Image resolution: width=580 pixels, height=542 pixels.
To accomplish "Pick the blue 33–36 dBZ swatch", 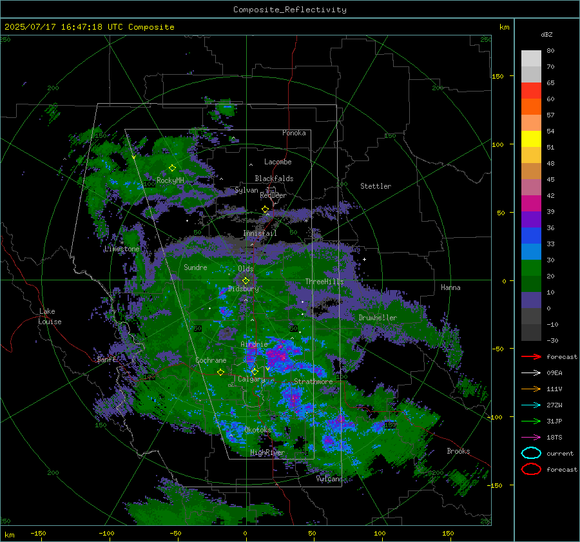I will [x=531, y=236].
